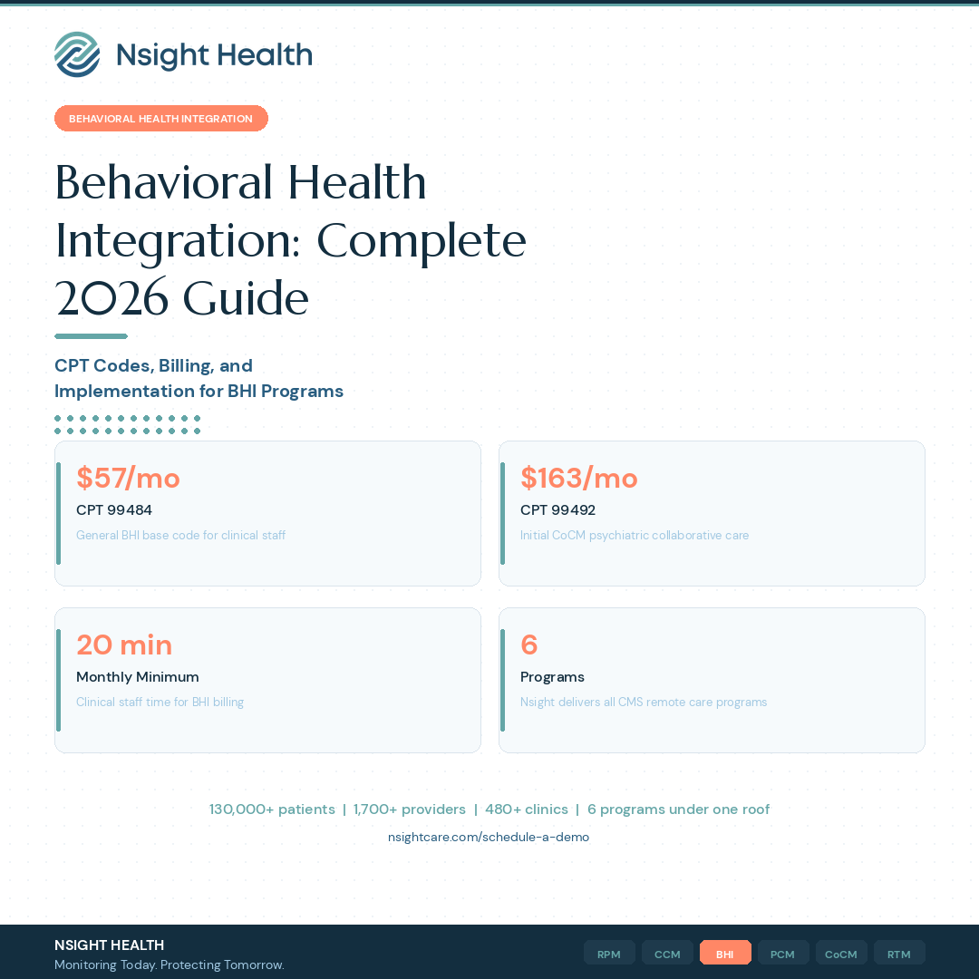Click the 'Monitoring Today. Protecting Tomorrow.' tagline

[169, 964]
